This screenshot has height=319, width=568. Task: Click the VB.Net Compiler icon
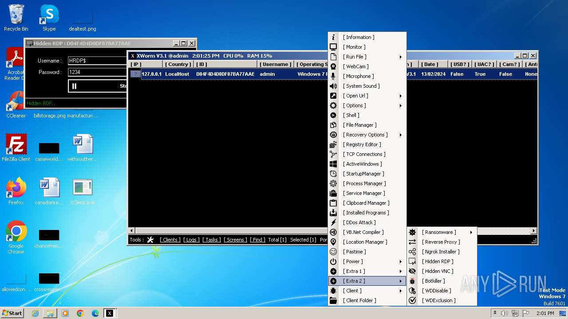click(333, 232)
